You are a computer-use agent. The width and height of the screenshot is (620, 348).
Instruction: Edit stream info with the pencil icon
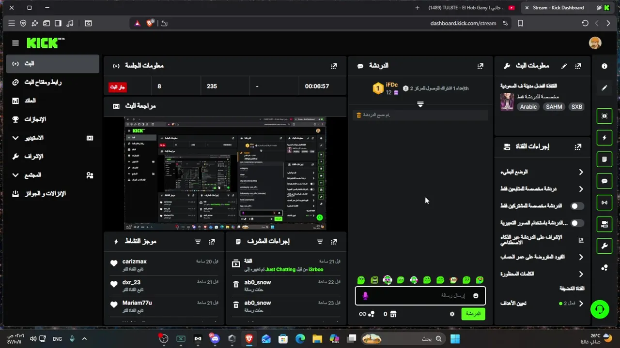pos(564,66)
